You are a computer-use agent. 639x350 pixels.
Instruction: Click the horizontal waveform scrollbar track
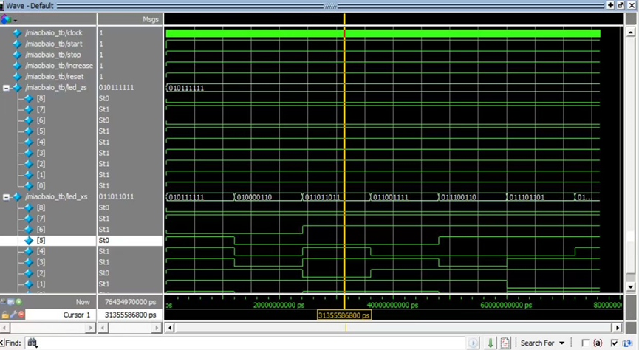[x=392, y=327]
